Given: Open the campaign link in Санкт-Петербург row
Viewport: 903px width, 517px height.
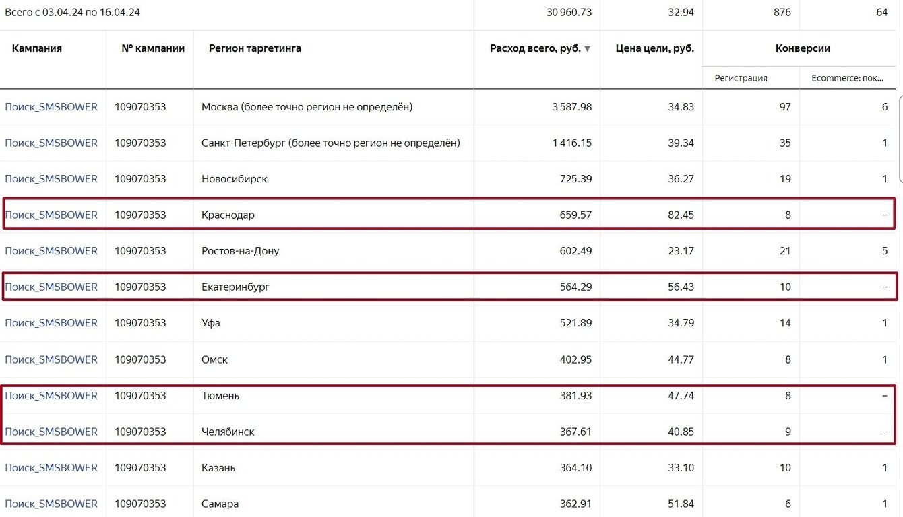Looking at the screenshot, I should click(51, 143).
